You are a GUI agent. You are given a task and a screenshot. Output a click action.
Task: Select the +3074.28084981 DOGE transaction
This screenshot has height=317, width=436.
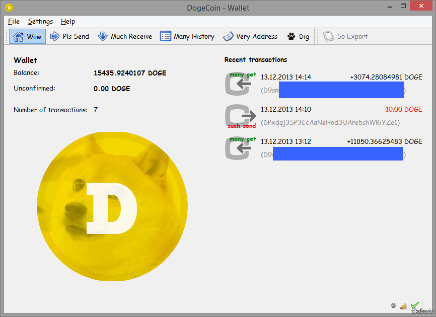click(386, 77)
